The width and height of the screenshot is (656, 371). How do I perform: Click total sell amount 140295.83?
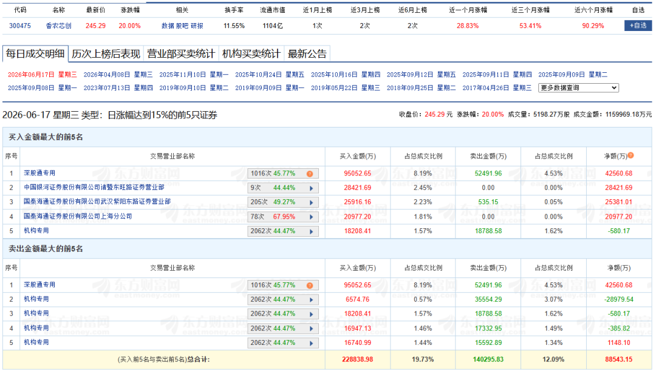click(x=488, y=359)
